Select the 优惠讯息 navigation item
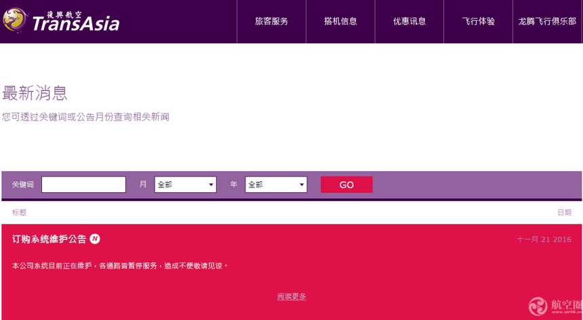Screen dimensions: 583x320 pos(409,22)
